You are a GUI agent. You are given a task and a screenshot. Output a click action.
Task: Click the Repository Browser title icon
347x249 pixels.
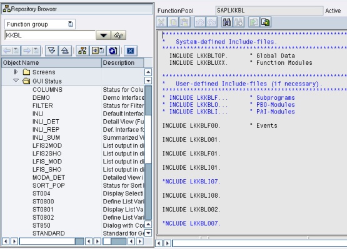tap(7, 9)
